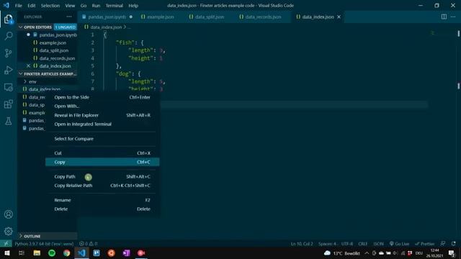
Task: Choose Cut from context menu
Action: (x=102, y=153)
